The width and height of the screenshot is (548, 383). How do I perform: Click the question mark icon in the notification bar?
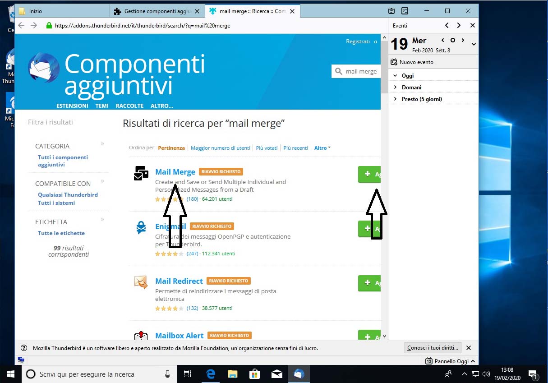[x=24, y=348]
